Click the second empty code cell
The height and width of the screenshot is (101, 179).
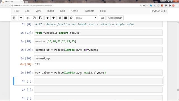[98, 90]
